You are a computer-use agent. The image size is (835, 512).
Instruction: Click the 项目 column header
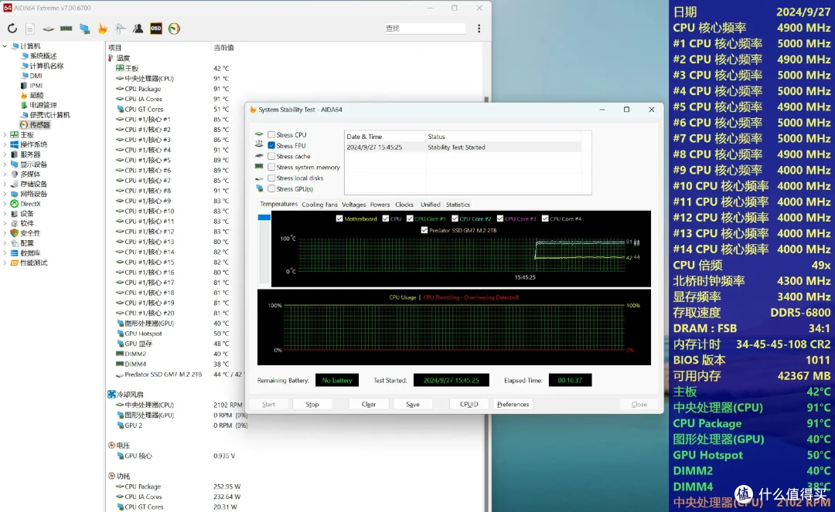[x=115, y=47]
